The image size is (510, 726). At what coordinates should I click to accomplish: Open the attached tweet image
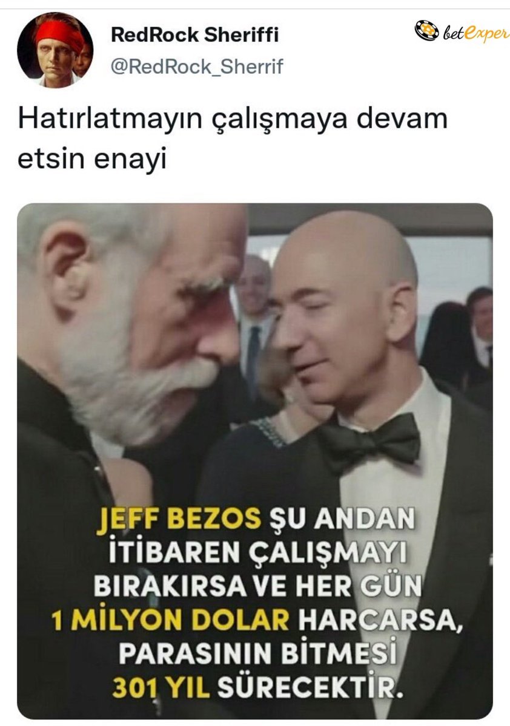[255, 461]
